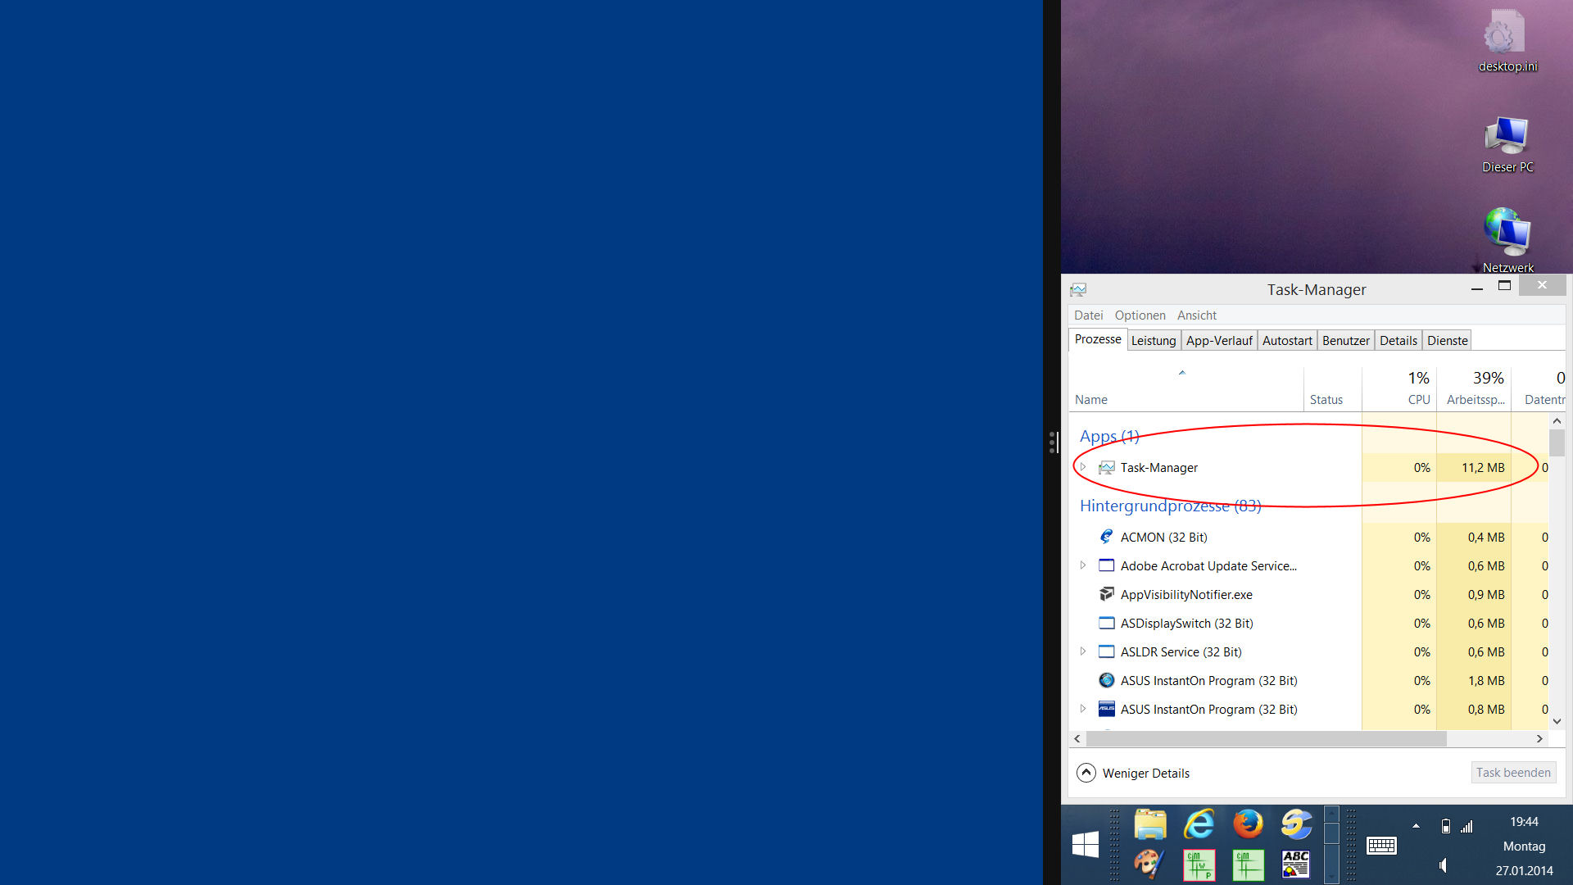Screen dimensions: 1573x885
Task: Open the Optionen menu
Action: click(1140, 315)
